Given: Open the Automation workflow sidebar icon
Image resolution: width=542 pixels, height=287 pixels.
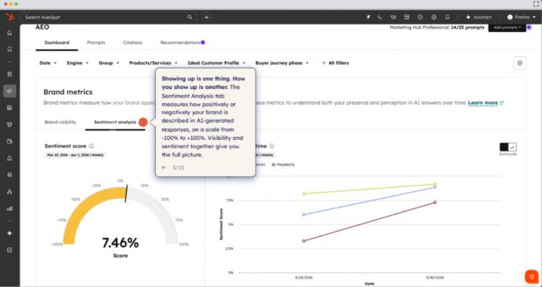Looking at the screenshot, I should pos(10,192).
